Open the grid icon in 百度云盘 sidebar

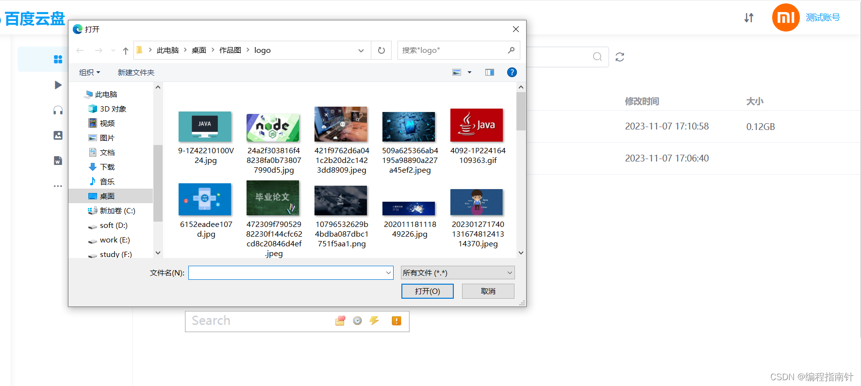pos(58,59)
